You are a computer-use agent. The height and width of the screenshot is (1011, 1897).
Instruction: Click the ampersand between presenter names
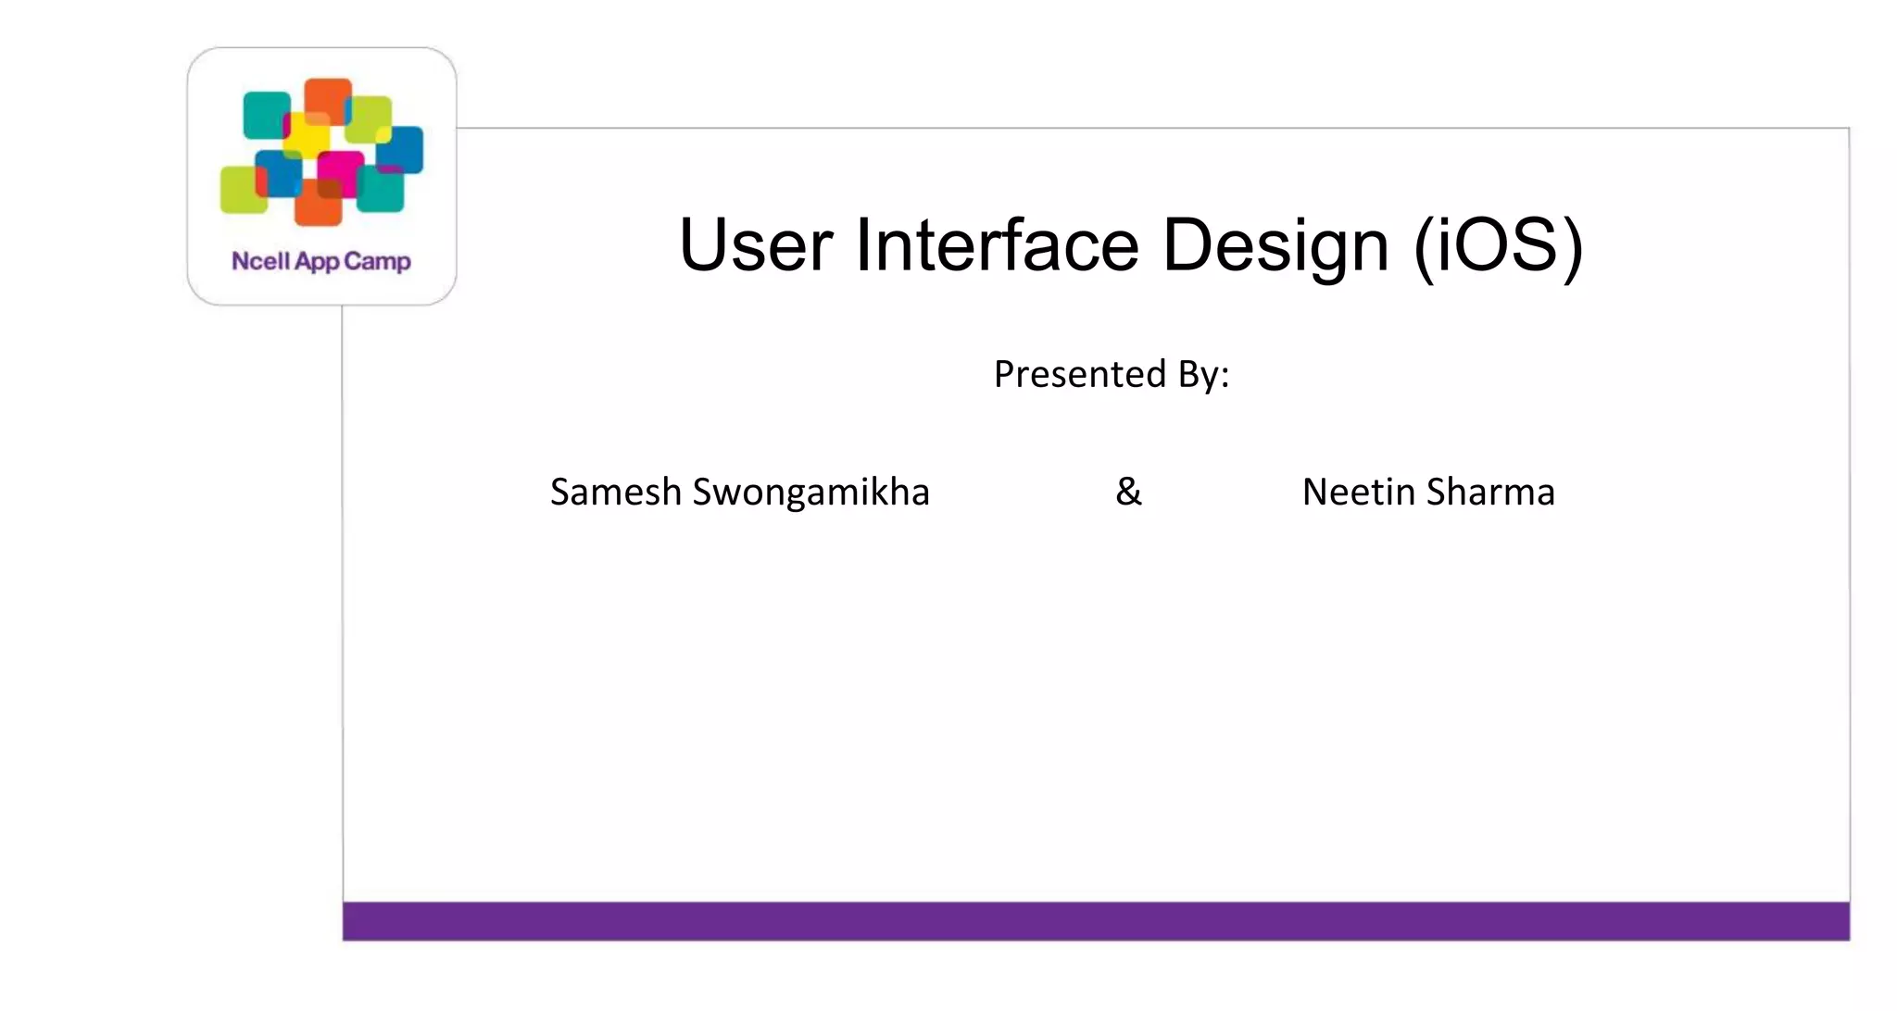click(1128, 492)
